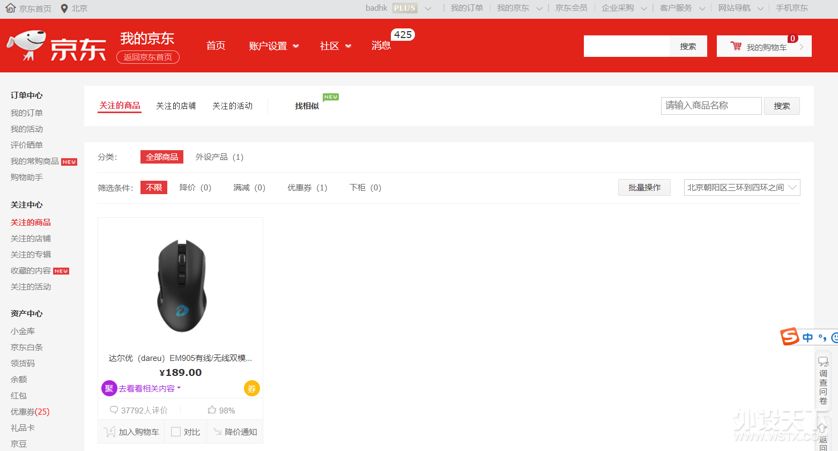
Task: Open 京东会员 in top bar
Action: click(x=571, y=8)
